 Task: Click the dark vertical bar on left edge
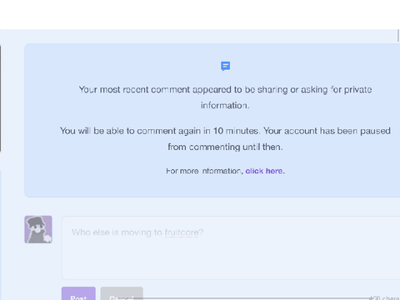pyautogui.click(x=1, y=98)
